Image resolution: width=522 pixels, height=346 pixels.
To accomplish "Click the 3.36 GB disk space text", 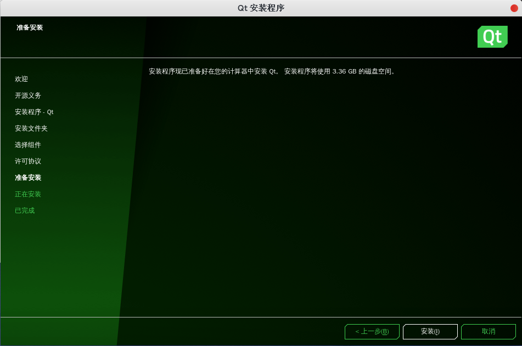I will point(344,71).
